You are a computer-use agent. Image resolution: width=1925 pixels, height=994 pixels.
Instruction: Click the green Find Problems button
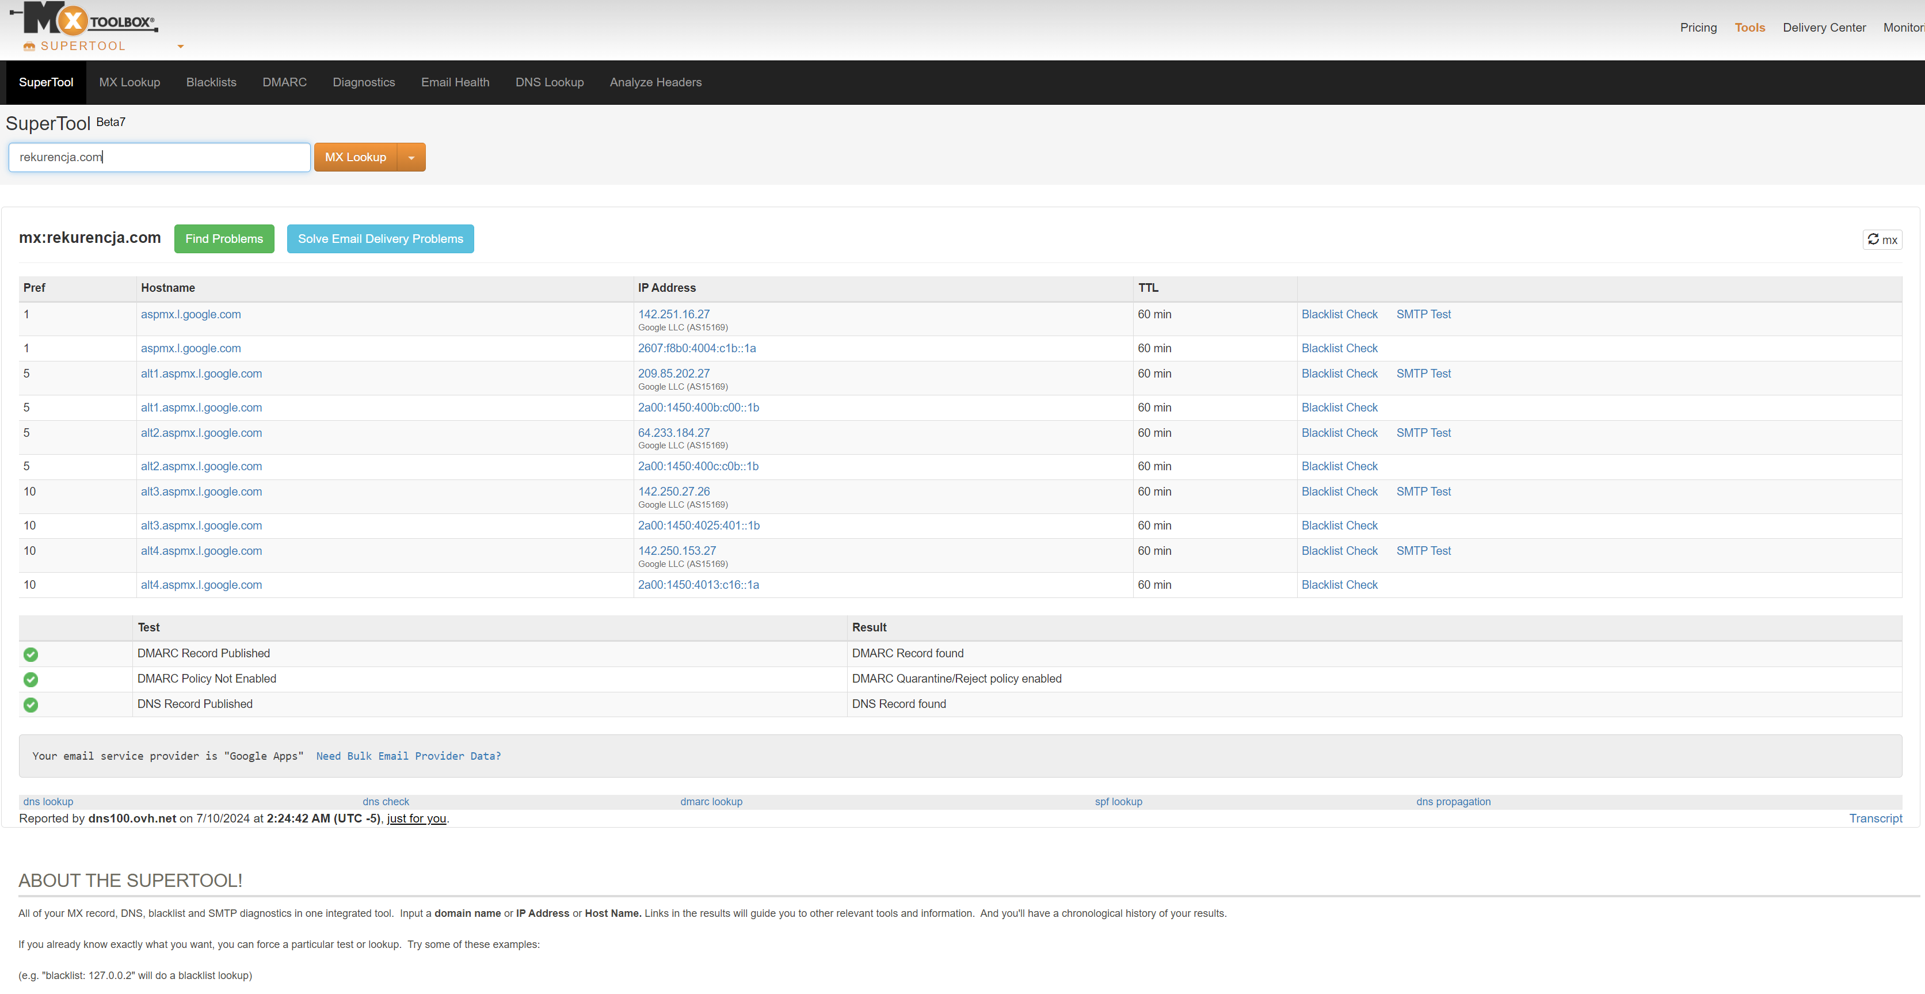[x=224, y=239]
